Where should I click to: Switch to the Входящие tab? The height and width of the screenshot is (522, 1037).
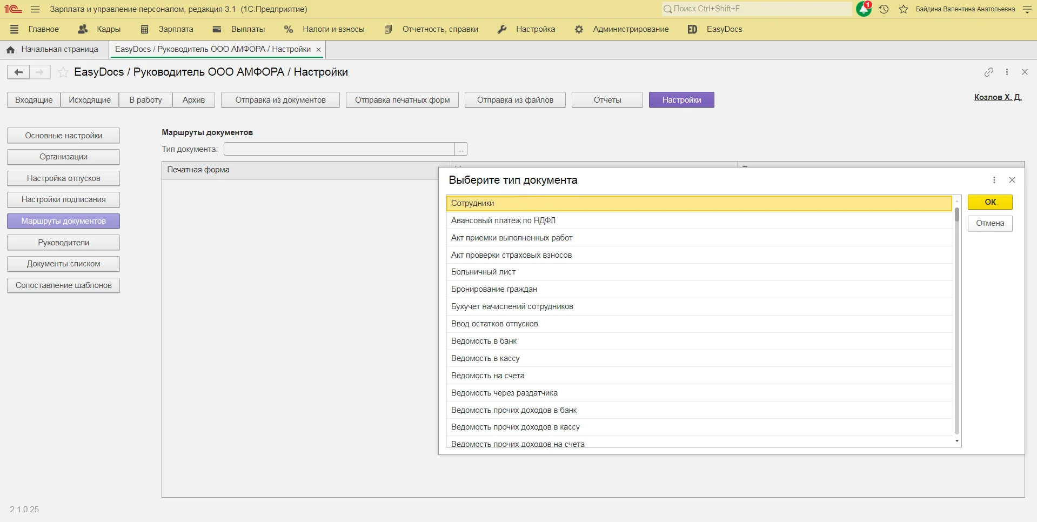click(x=34, y=100)
